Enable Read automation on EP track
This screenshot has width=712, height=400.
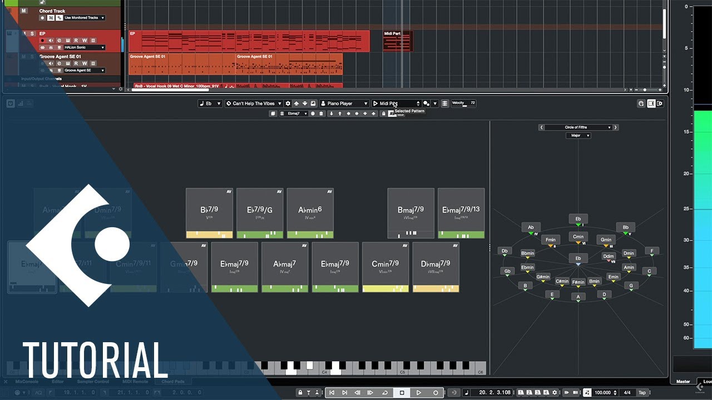[x=76, y=41]
